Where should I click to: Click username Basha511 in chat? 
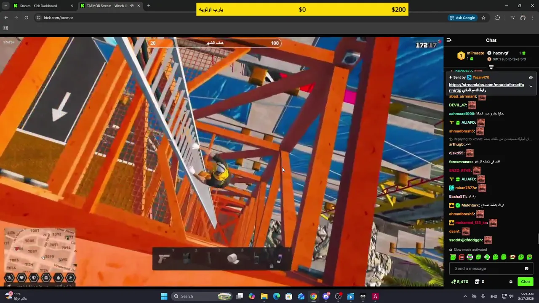458,197
